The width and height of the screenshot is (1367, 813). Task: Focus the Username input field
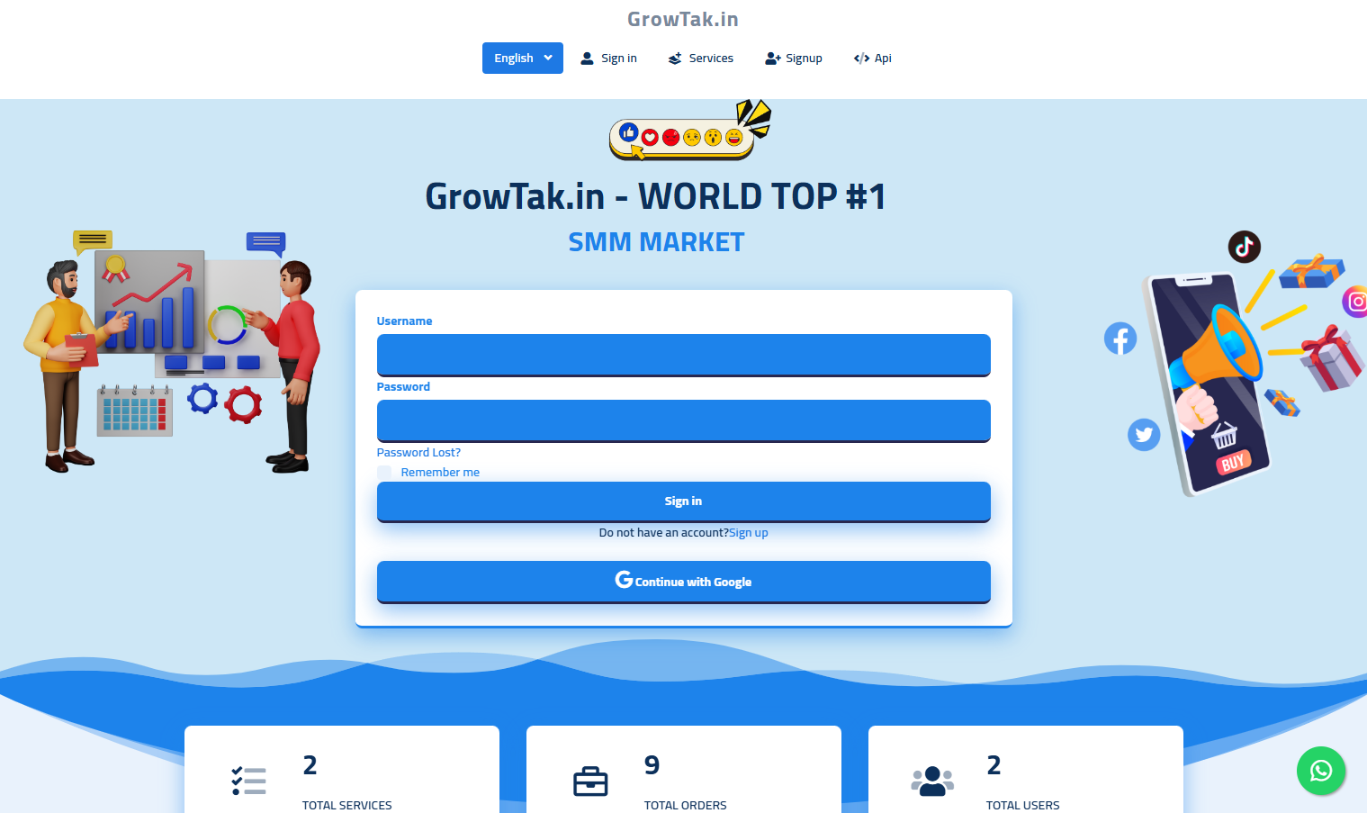coord(683,355)
